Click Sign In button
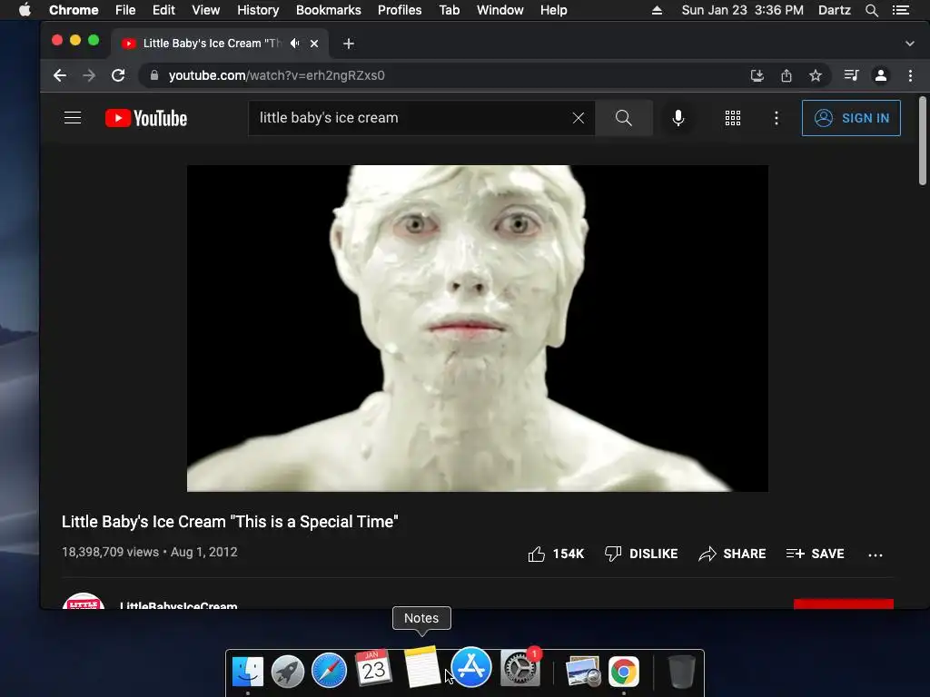This screenshot has width=930, height=697. coord(851,118)
